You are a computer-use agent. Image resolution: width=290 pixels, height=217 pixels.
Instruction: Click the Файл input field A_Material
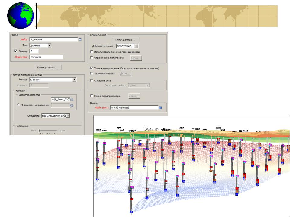coord(54,39)
